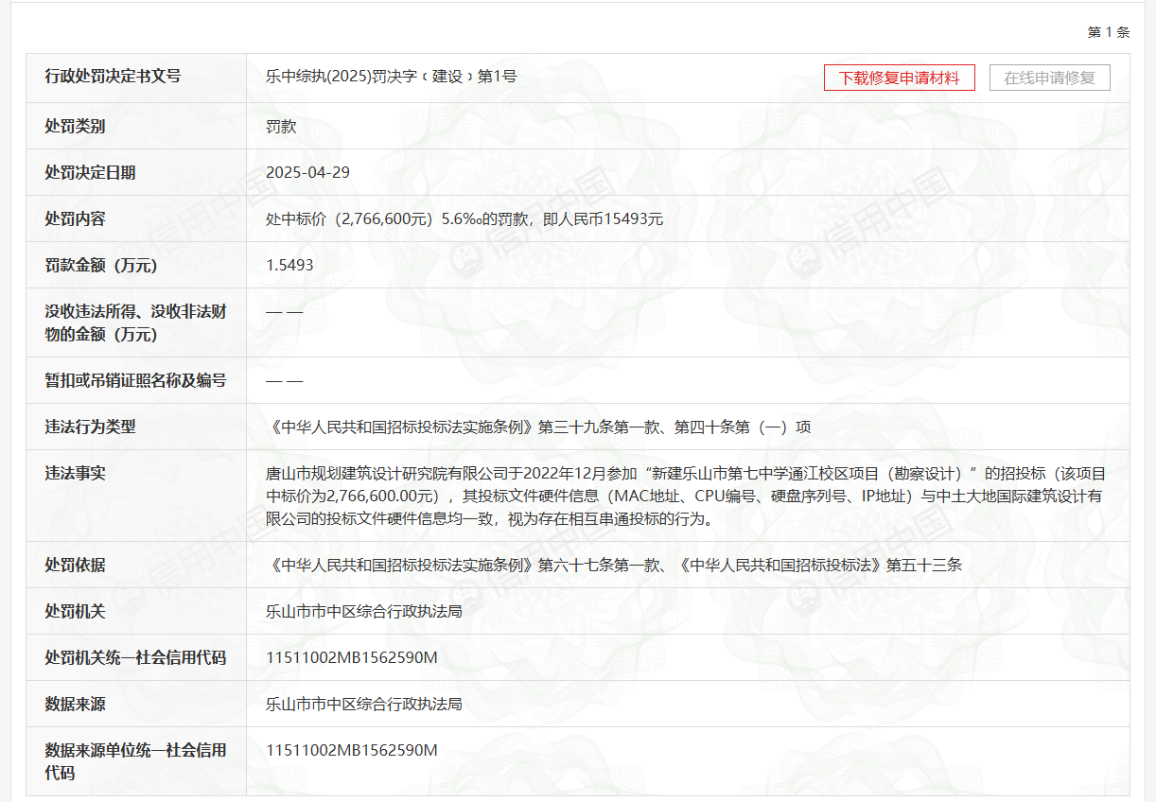
Task: Click the 在线申请修复 button
Action: click(x=1050, y=78)
